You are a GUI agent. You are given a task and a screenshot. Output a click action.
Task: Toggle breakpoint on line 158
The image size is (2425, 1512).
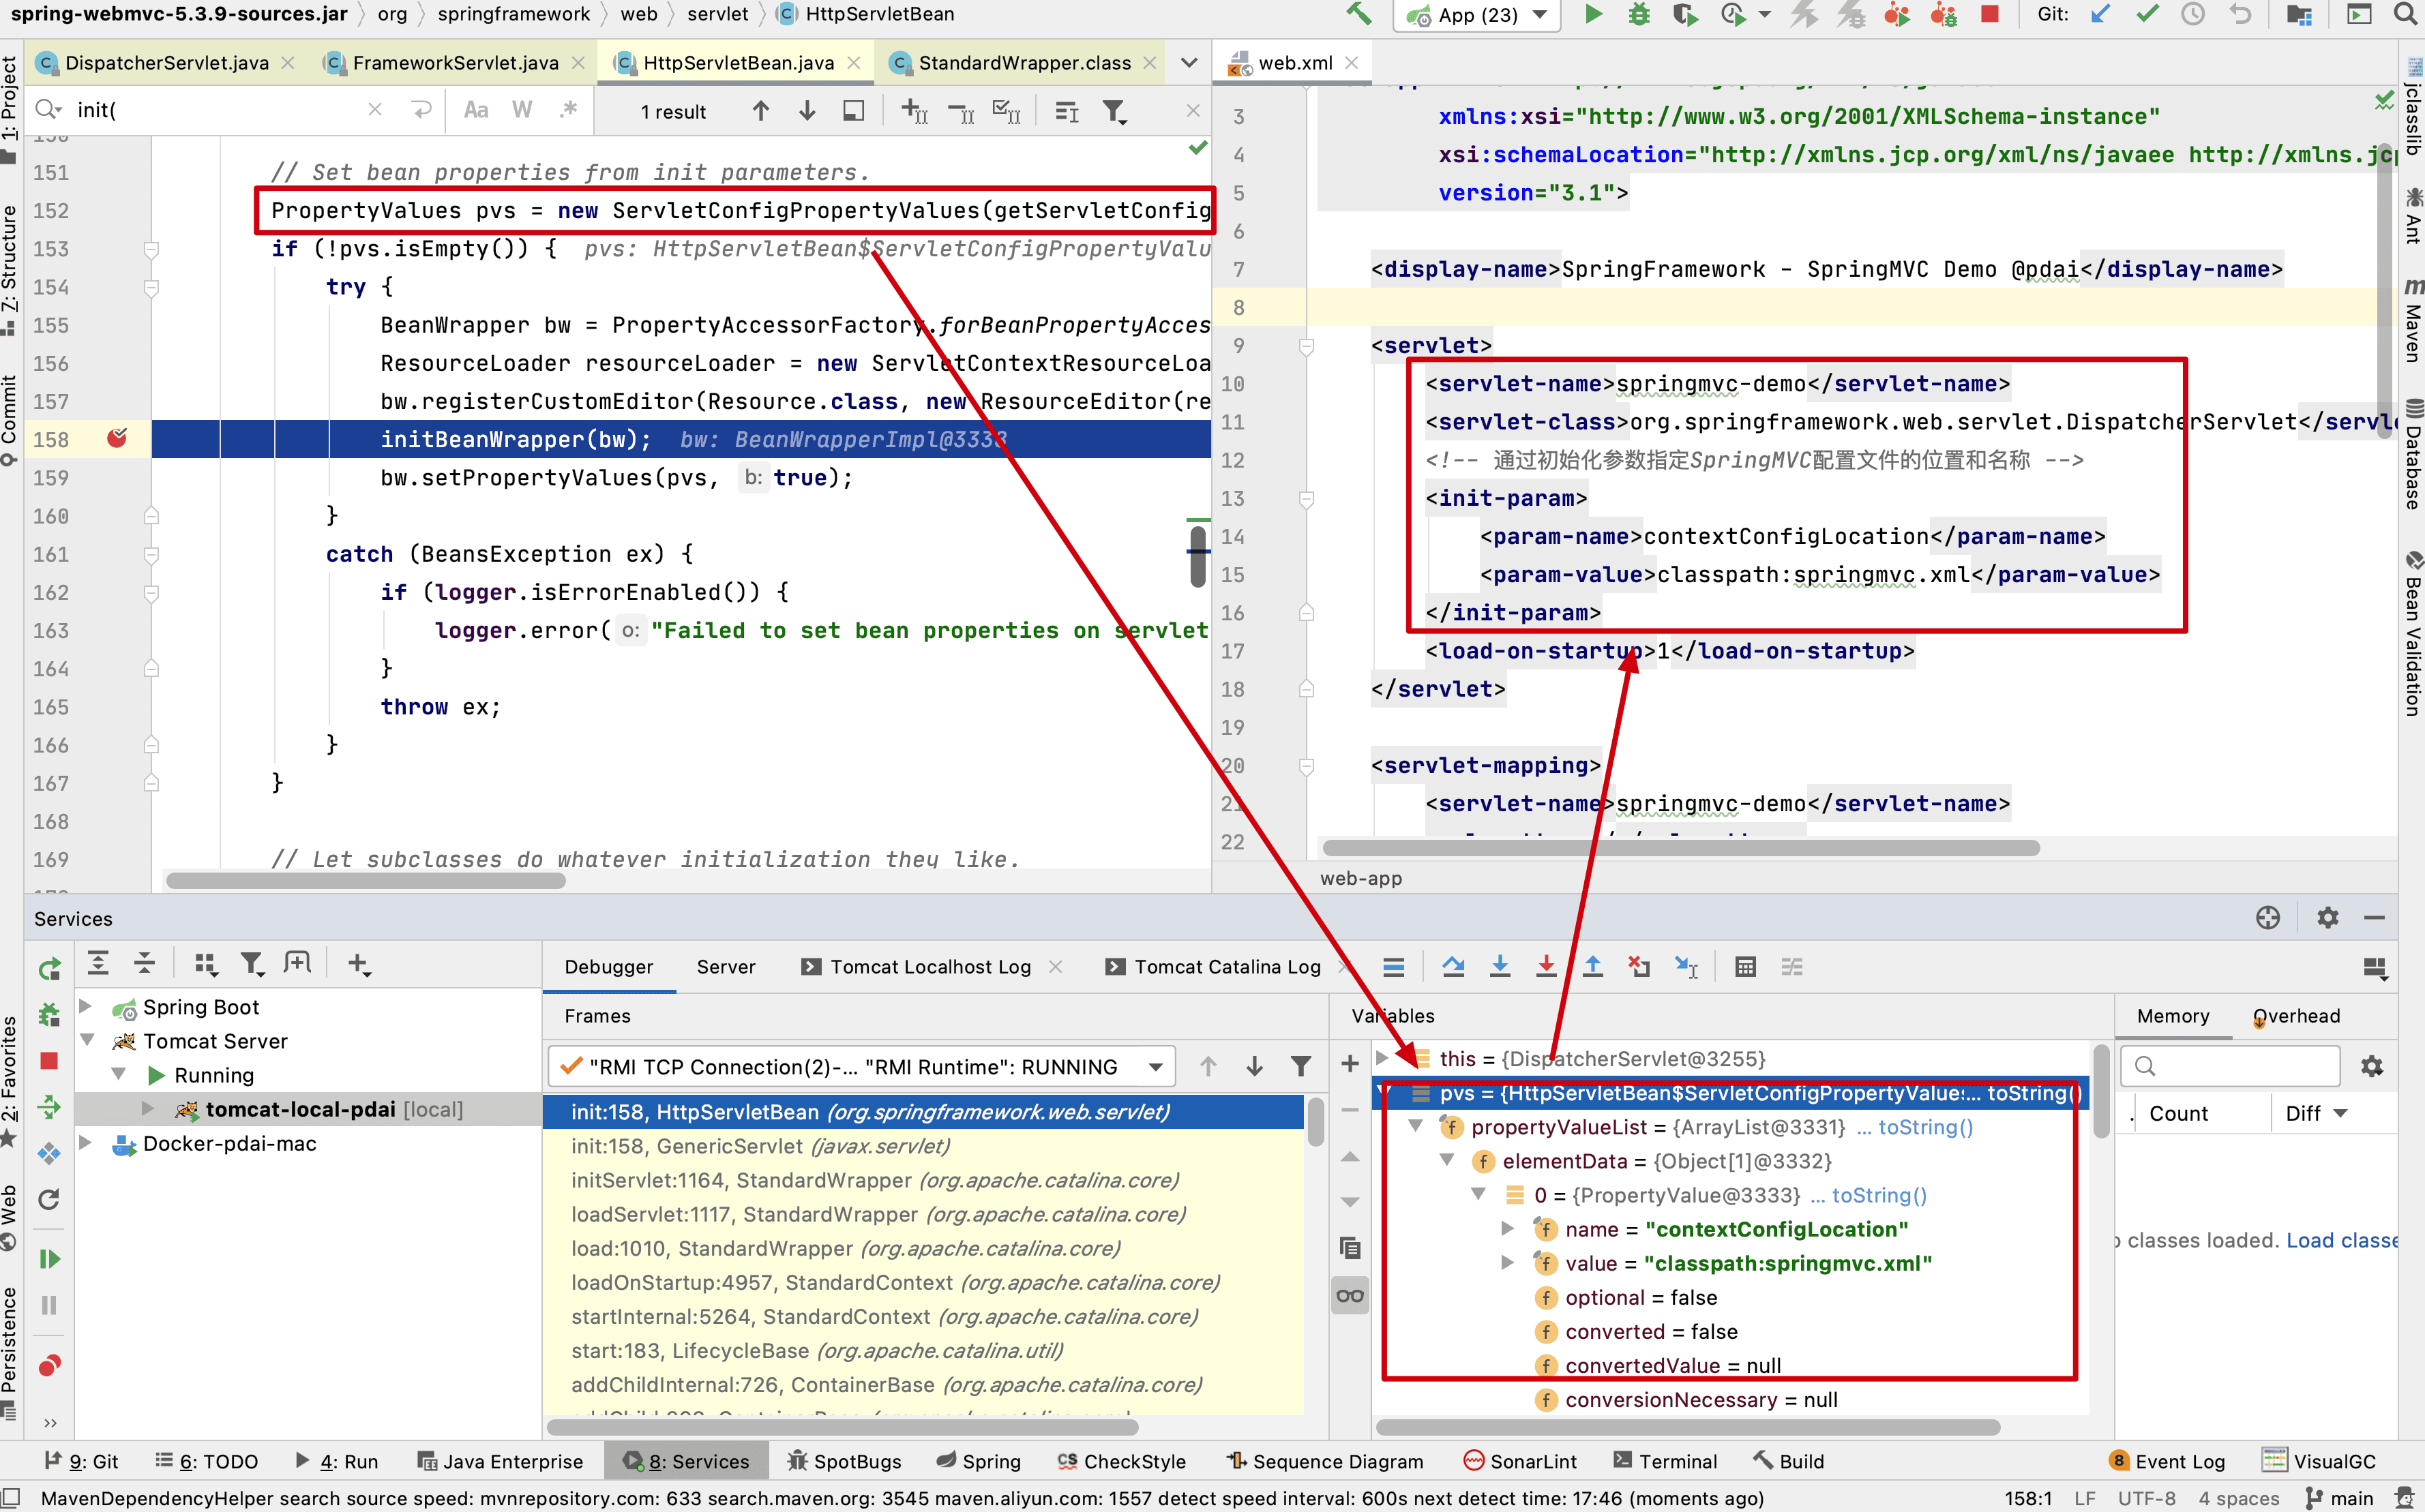pyautogui.click(x=117, y=439)
